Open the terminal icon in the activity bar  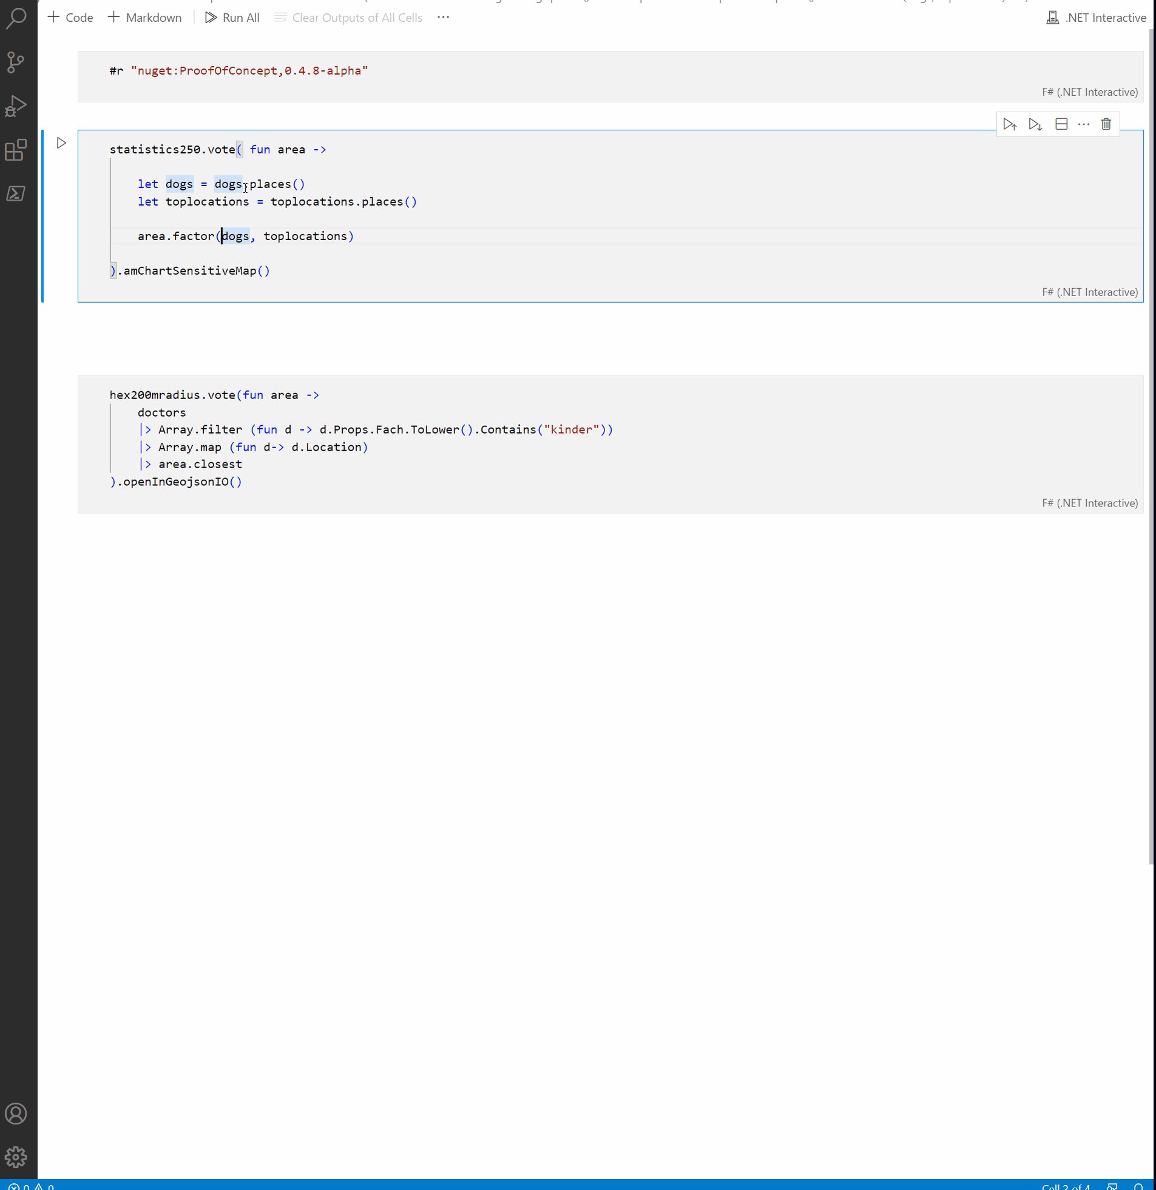pos(16,194)
